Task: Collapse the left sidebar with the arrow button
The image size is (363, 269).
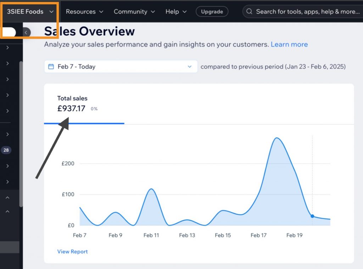Action: [x=26, y=33]
